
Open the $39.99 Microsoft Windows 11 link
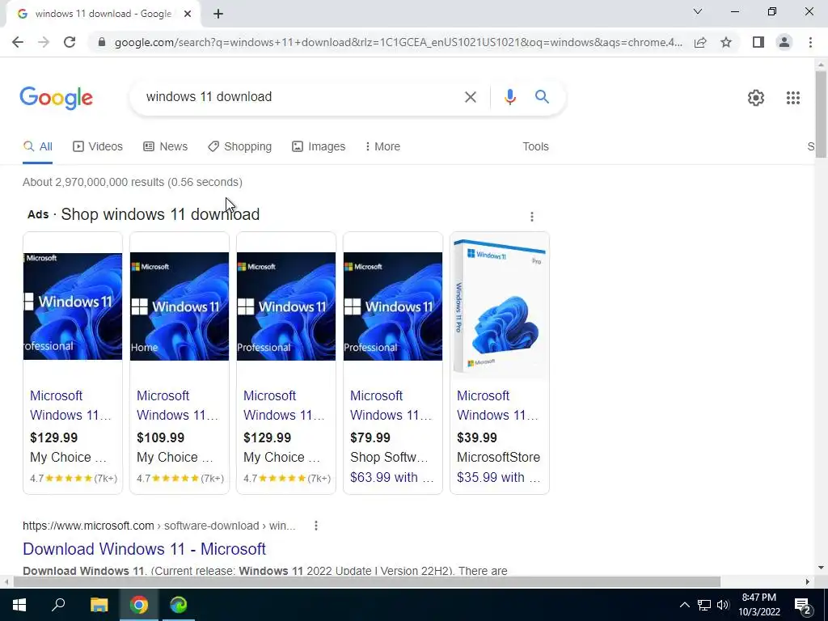click(x=497, y=406)
